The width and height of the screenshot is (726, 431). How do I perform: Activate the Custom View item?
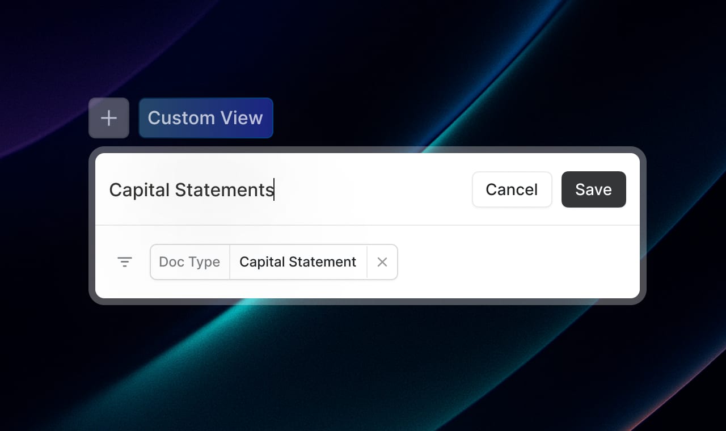coord(205,118)
